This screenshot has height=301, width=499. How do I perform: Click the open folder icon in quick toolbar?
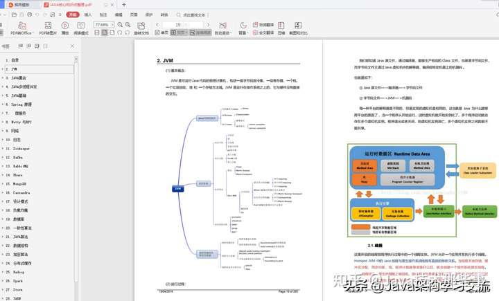point(14,15)
